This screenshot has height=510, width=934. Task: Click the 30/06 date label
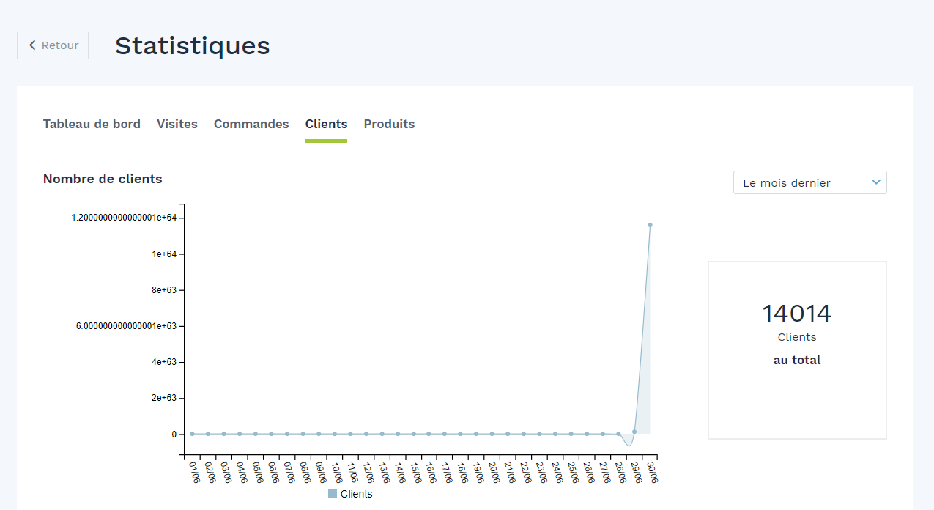click(651, 473)
